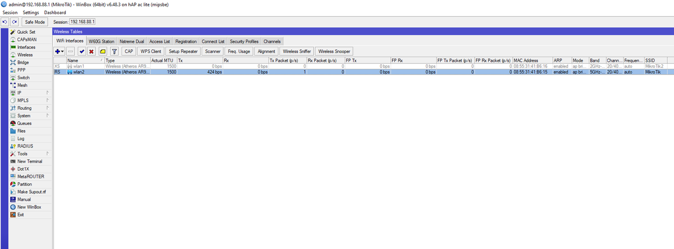This screenshot has width=674, height=249.
Task: Open the Session menu
Action: click(x=10, y=13)
